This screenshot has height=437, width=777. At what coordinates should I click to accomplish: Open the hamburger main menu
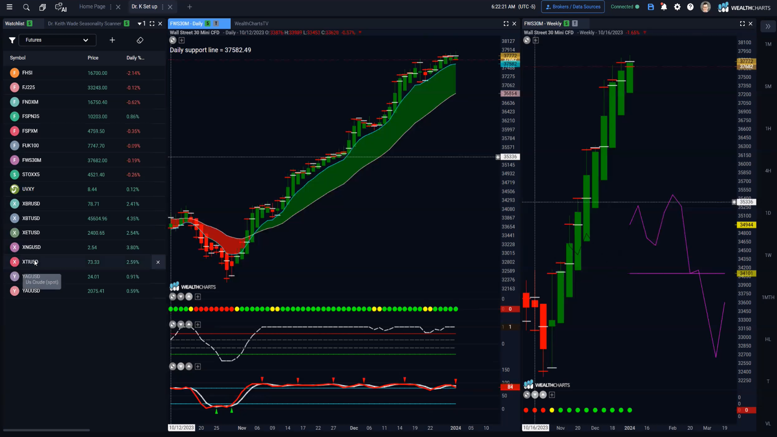(x=9, y=7)
